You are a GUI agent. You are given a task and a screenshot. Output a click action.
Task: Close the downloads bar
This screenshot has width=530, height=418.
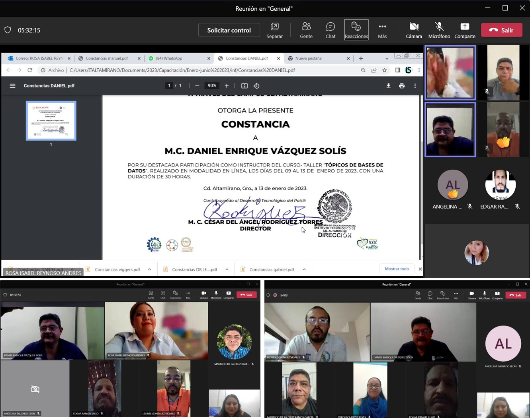point(420,269)
